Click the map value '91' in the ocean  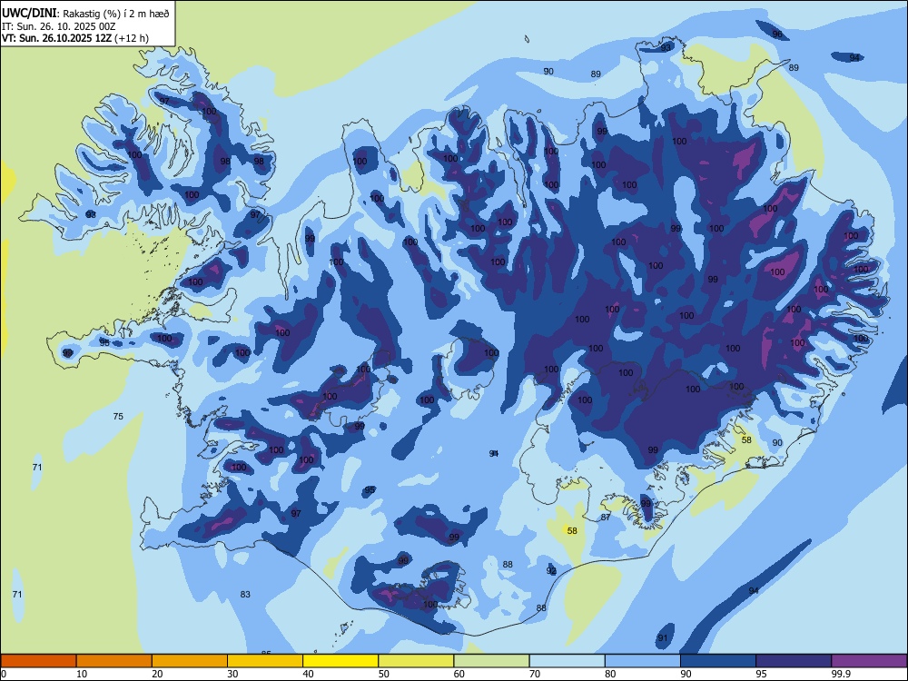pyautogui.click(x=663, y=638)
